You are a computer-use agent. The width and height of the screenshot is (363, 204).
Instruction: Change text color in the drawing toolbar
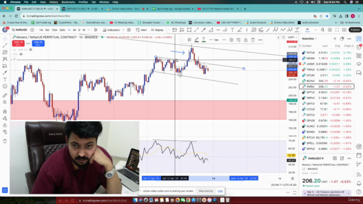click(x=204, y=40)
